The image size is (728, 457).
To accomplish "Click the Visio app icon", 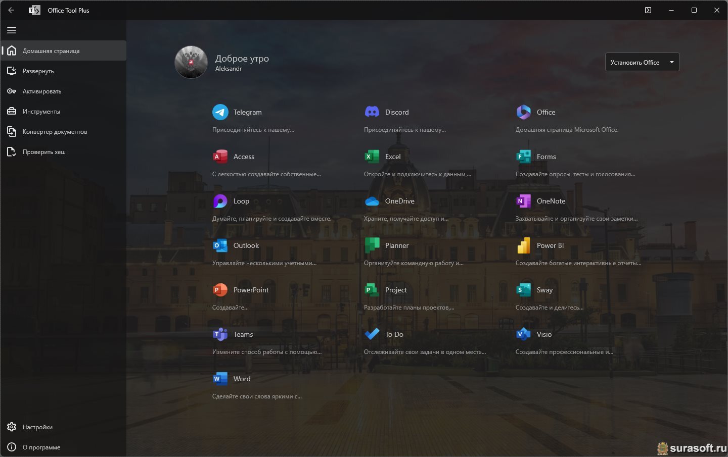I will pos(524,334).
